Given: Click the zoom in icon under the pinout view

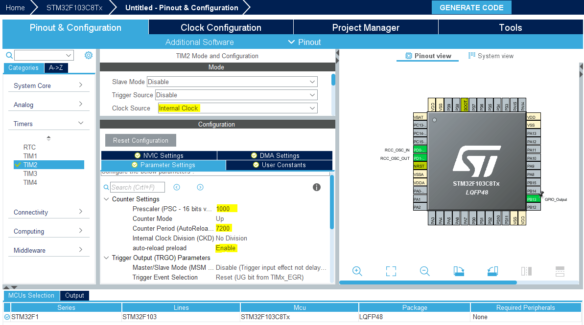Looking at the screenshot, I should [x=357, y=271].
